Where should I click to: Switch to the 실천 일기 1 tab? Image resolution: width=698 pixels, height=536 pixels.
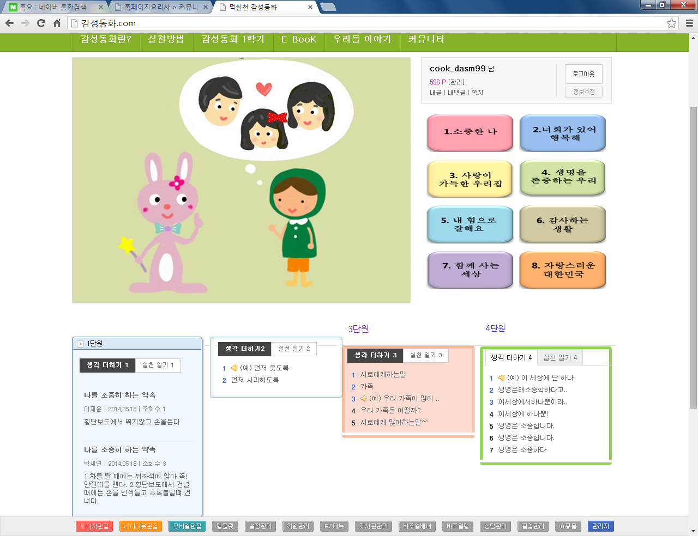click(x=158, y=365)
